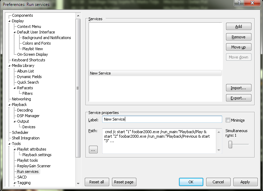
Task: Apply the preference changes
Action: coord(246,182)
